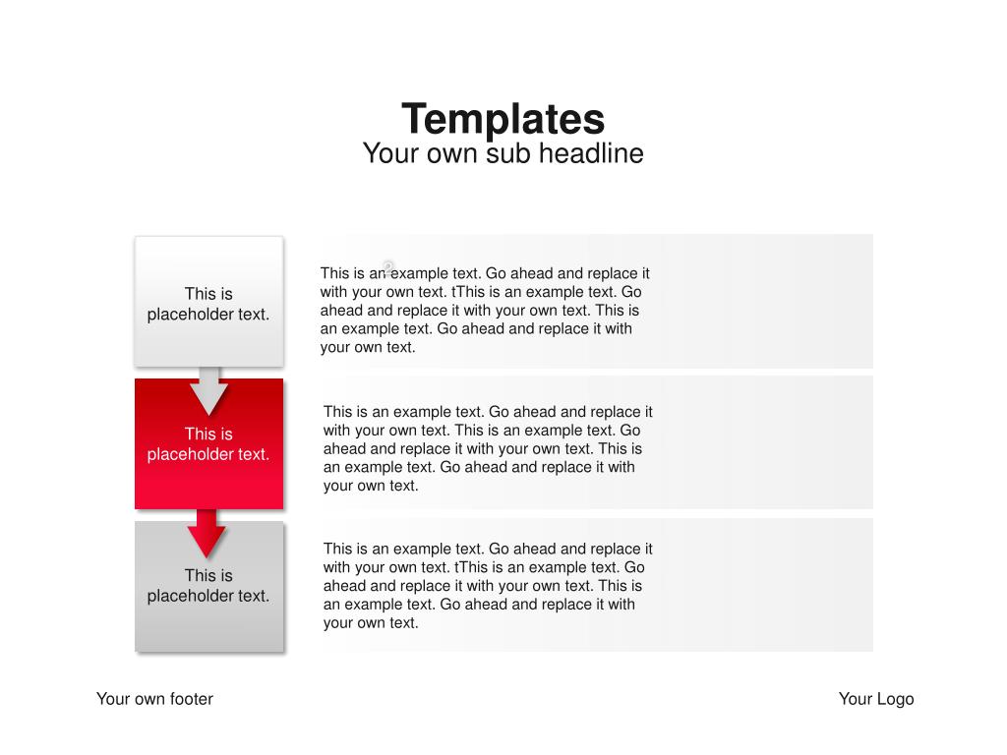Viewport: 1007px width, 755px height.
Task: Click the 'Your Logo' text
Action: 876,699
